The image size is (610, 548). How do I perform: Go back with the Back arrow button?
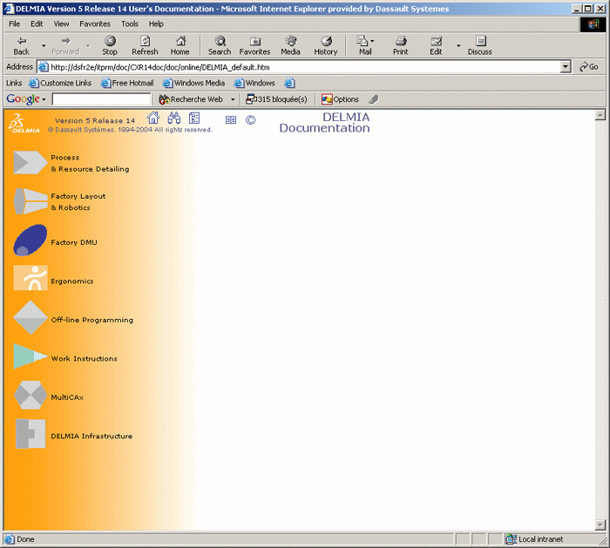pos(22,45)
